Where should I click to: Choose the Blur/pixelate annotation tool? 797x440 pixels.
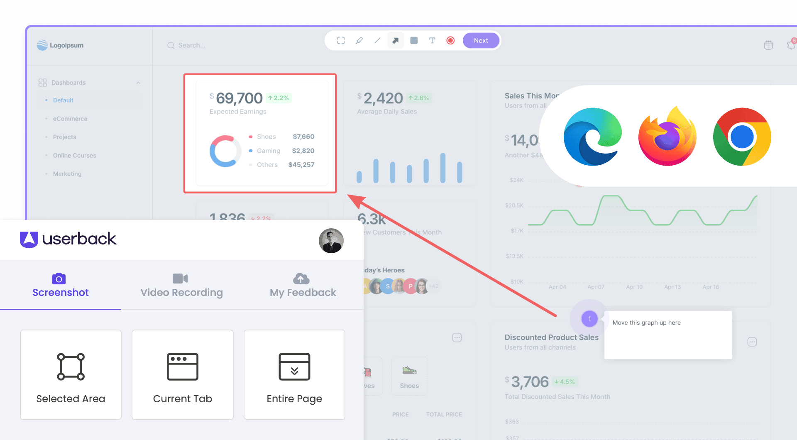pyautogui.click(x=414, y=40)
